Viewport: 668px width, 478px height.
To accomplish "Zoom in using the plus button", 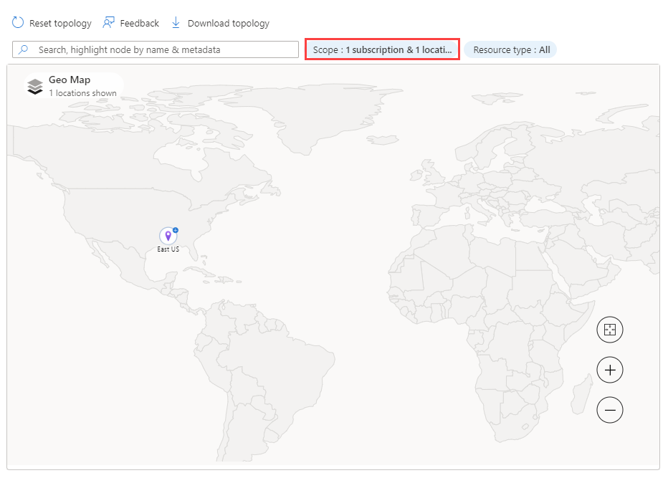I will pyautogui.click(x=610, y=369).
